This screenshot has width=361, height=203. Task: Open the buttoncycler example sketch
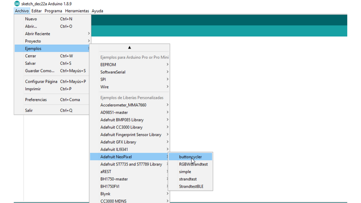[190, 157]
